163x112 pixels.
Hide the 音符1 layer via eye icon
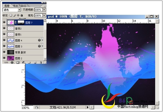pyautogui.click(x=4, y=34)
